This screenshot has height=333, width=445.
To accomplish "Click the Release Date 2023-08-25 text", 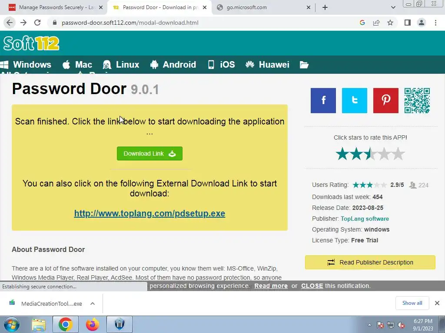I will click(x=348, y=208).
